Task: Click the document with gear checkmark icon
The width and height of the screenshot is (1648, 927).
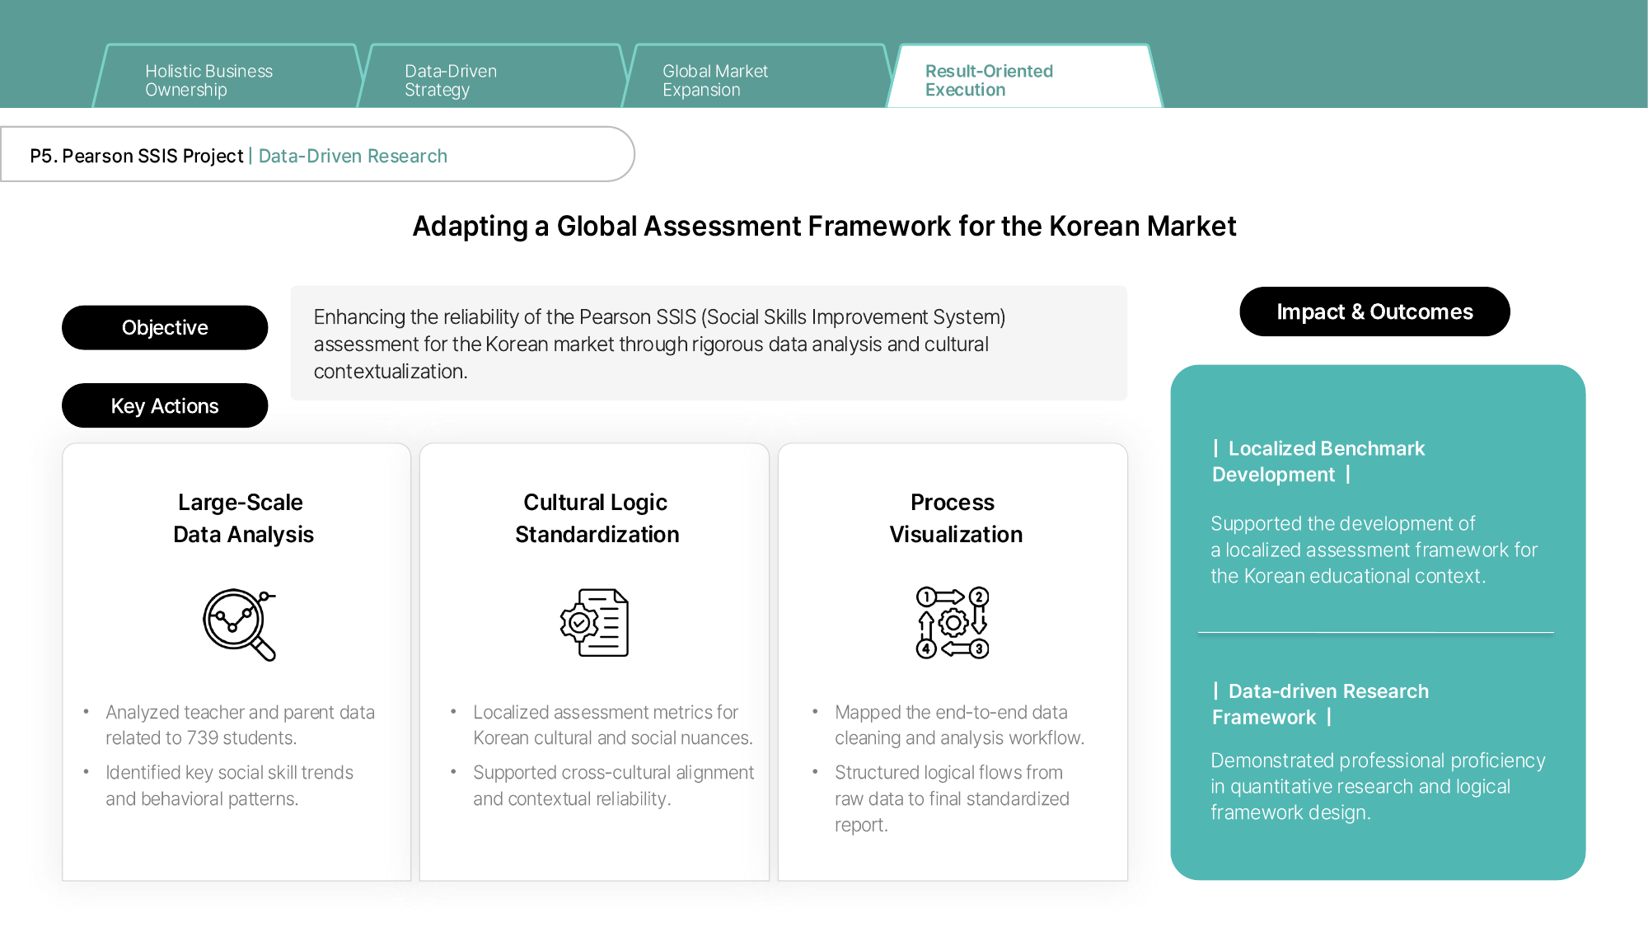Action: pyautogui.click(x=594, y=622)
